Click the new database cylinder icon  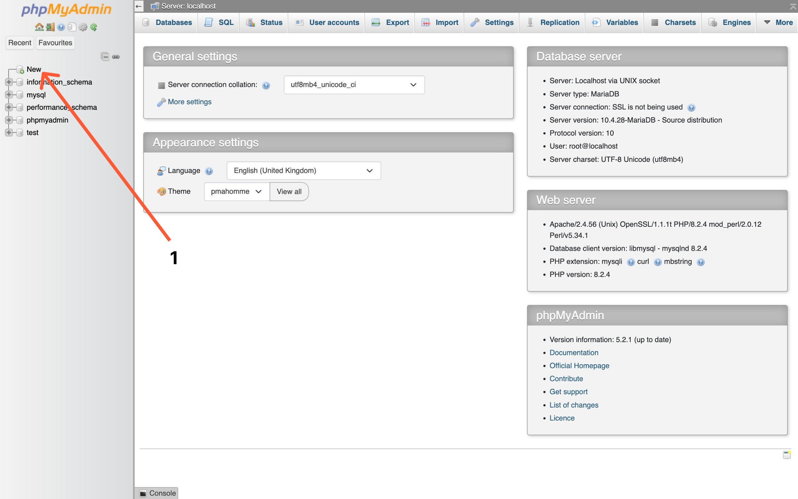coord(20,70)
